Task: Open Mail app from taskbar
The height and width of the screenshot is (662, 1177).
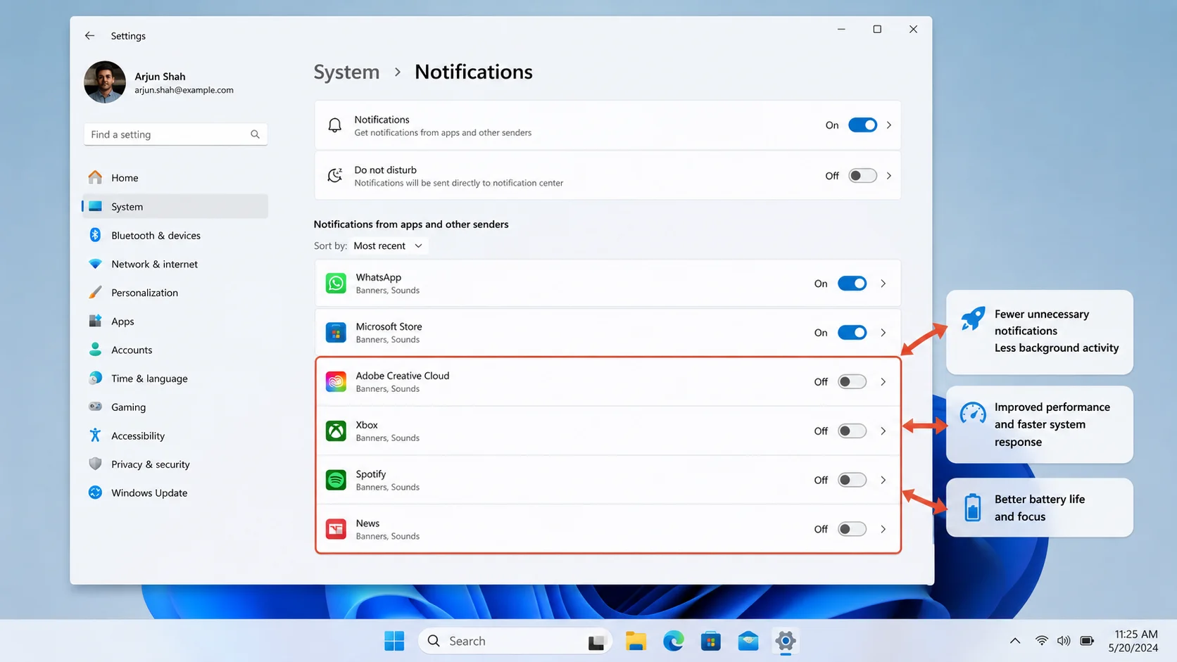Action: point(748,641)
